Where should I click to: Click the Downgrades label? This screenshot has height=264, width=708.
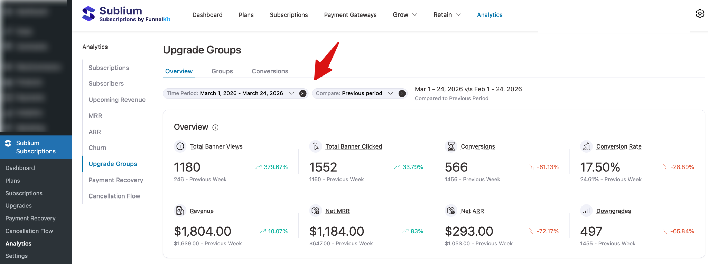pyautogui.click(x=614, y=211)
